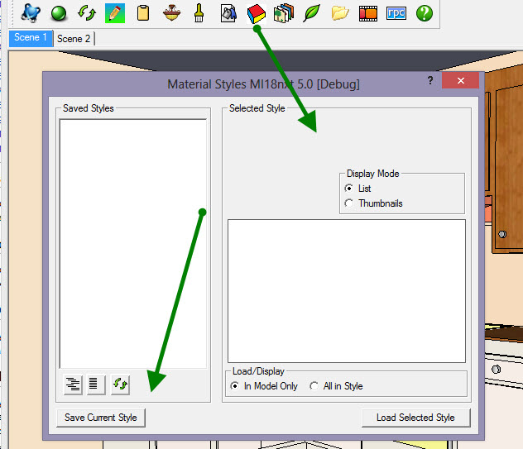Select the List display mode
This screenshot has width=523, height=449.
point(349,189)
